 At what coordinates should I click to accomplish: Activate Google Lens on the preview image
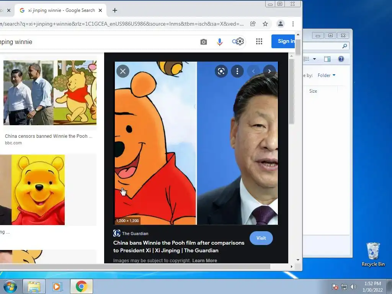(x=221, y=71)
